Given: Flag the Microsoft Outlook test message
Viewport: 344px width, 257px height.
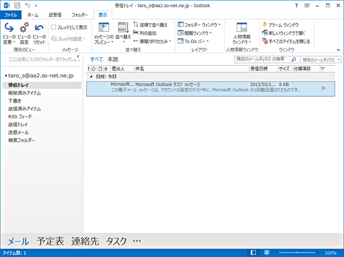Looking at the screenshot, I should point(324,88).
